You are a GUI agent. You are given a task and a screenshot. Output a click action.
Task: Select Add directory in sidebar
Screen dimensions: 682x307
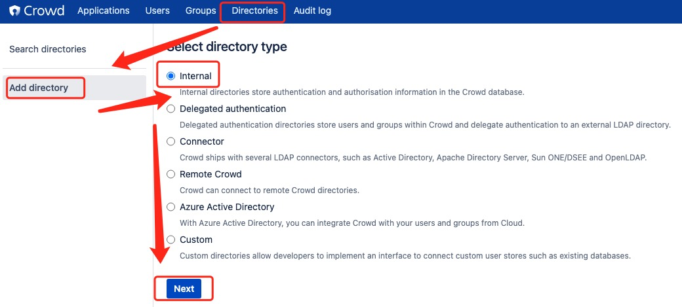pos(39,87)
